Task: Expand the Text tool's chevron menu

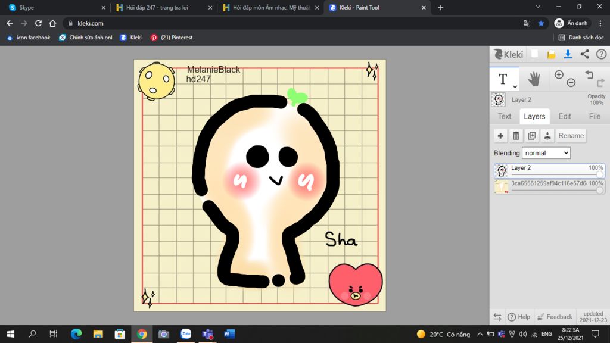Action: pos(515,86)
